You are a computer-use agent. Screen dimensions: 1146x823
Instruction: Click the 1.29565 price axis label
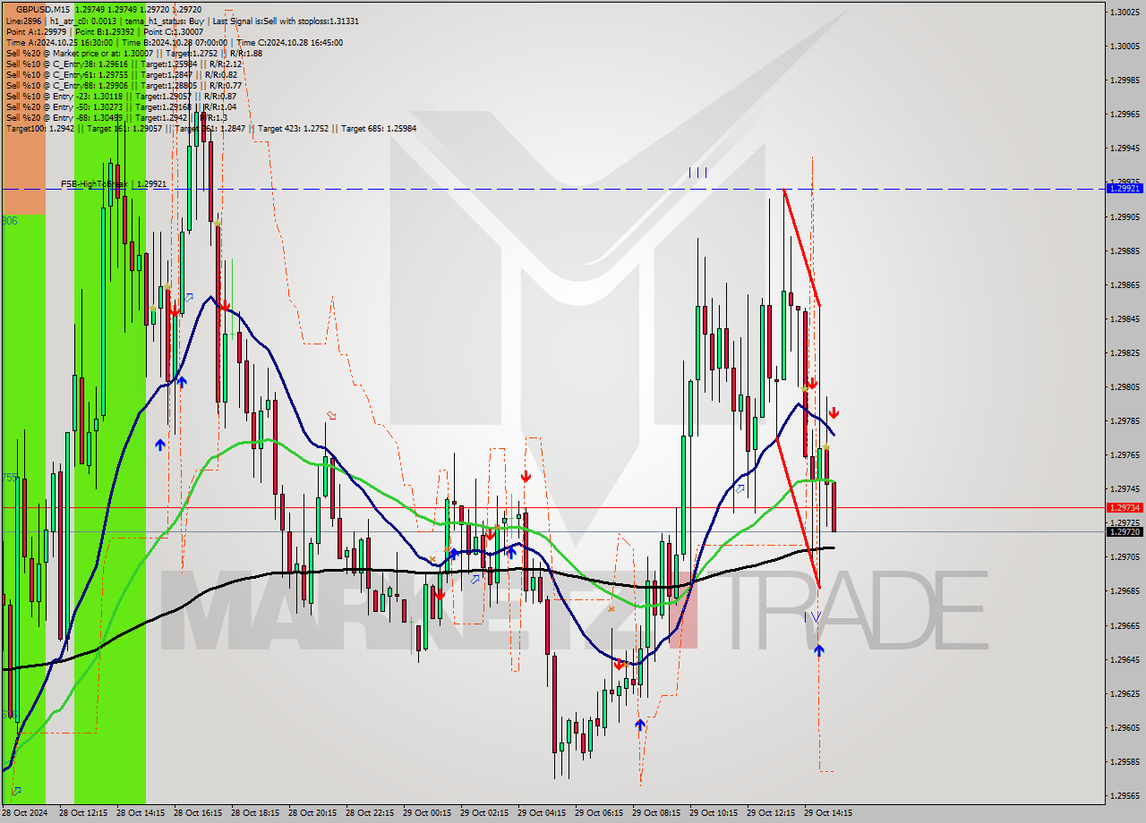[1125, 796]
